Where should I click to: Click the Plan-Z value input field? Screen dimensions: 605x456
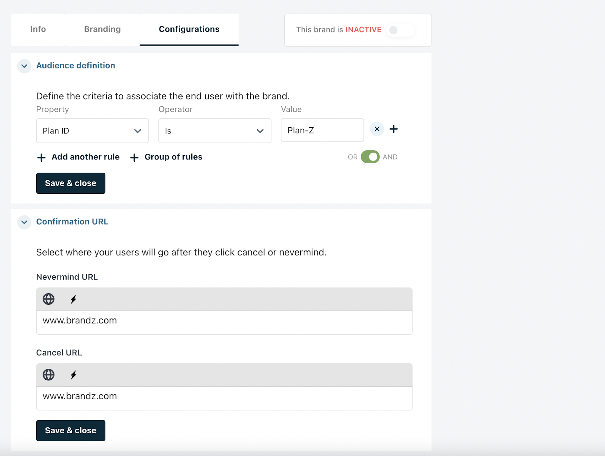pos(322,130)
